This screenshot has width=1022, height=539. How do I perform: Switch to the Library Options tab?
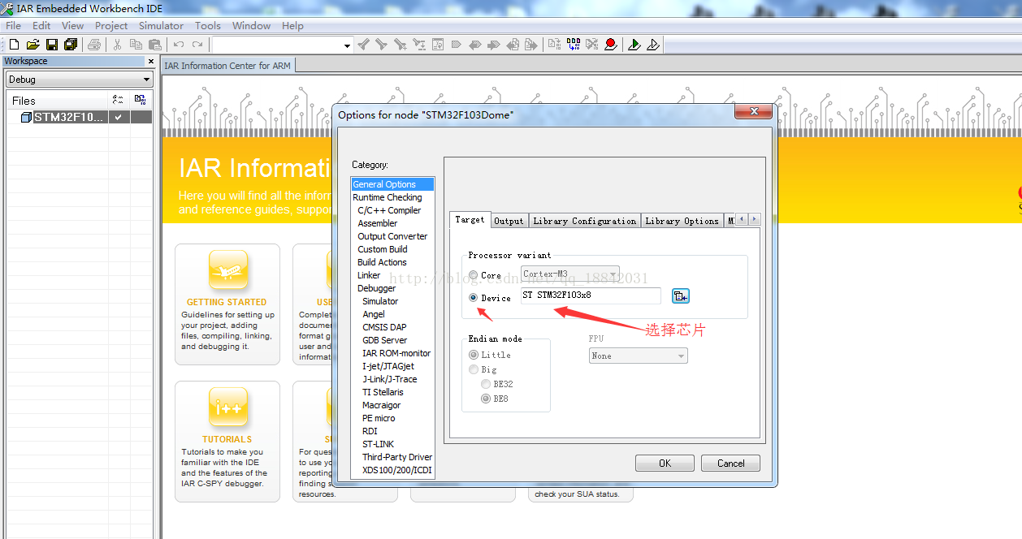pos(681,220)
